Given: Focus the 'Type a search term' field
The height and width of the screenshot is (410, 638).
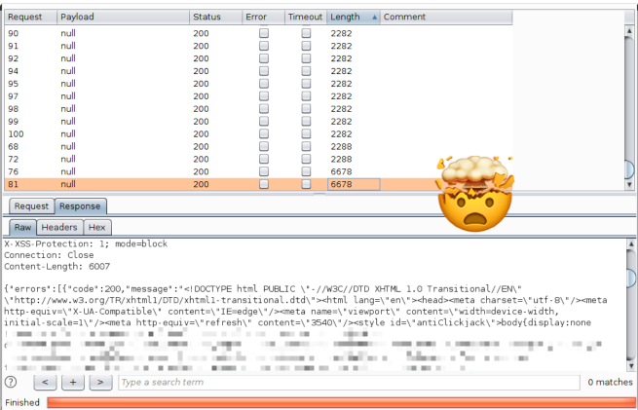Looking at the screenshot, I should (x=351, y=383).
